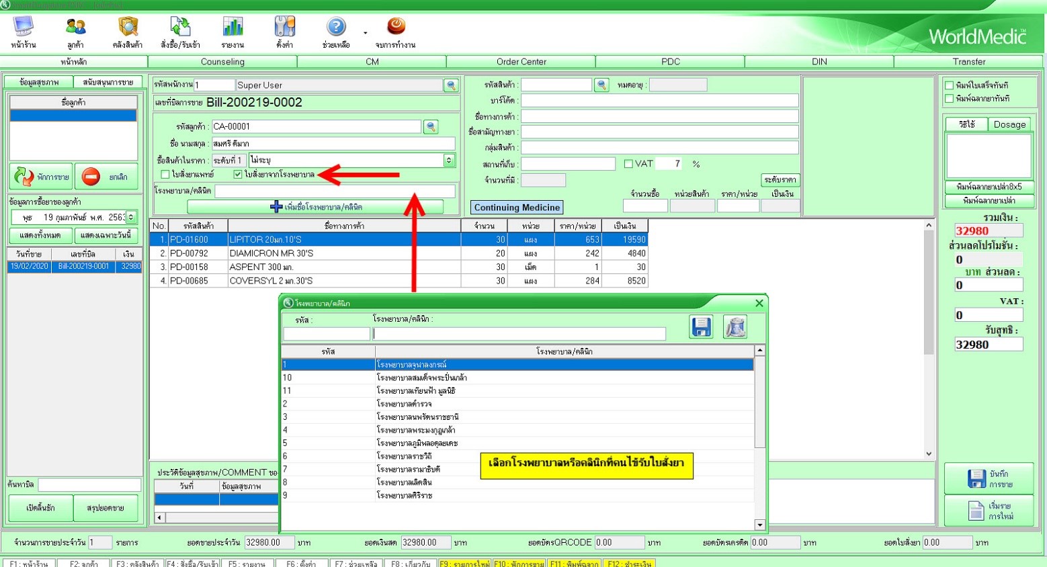Open the คลังสินค้า inventory toolbar icon
The image size is (1047, 567).
(128, 28)
